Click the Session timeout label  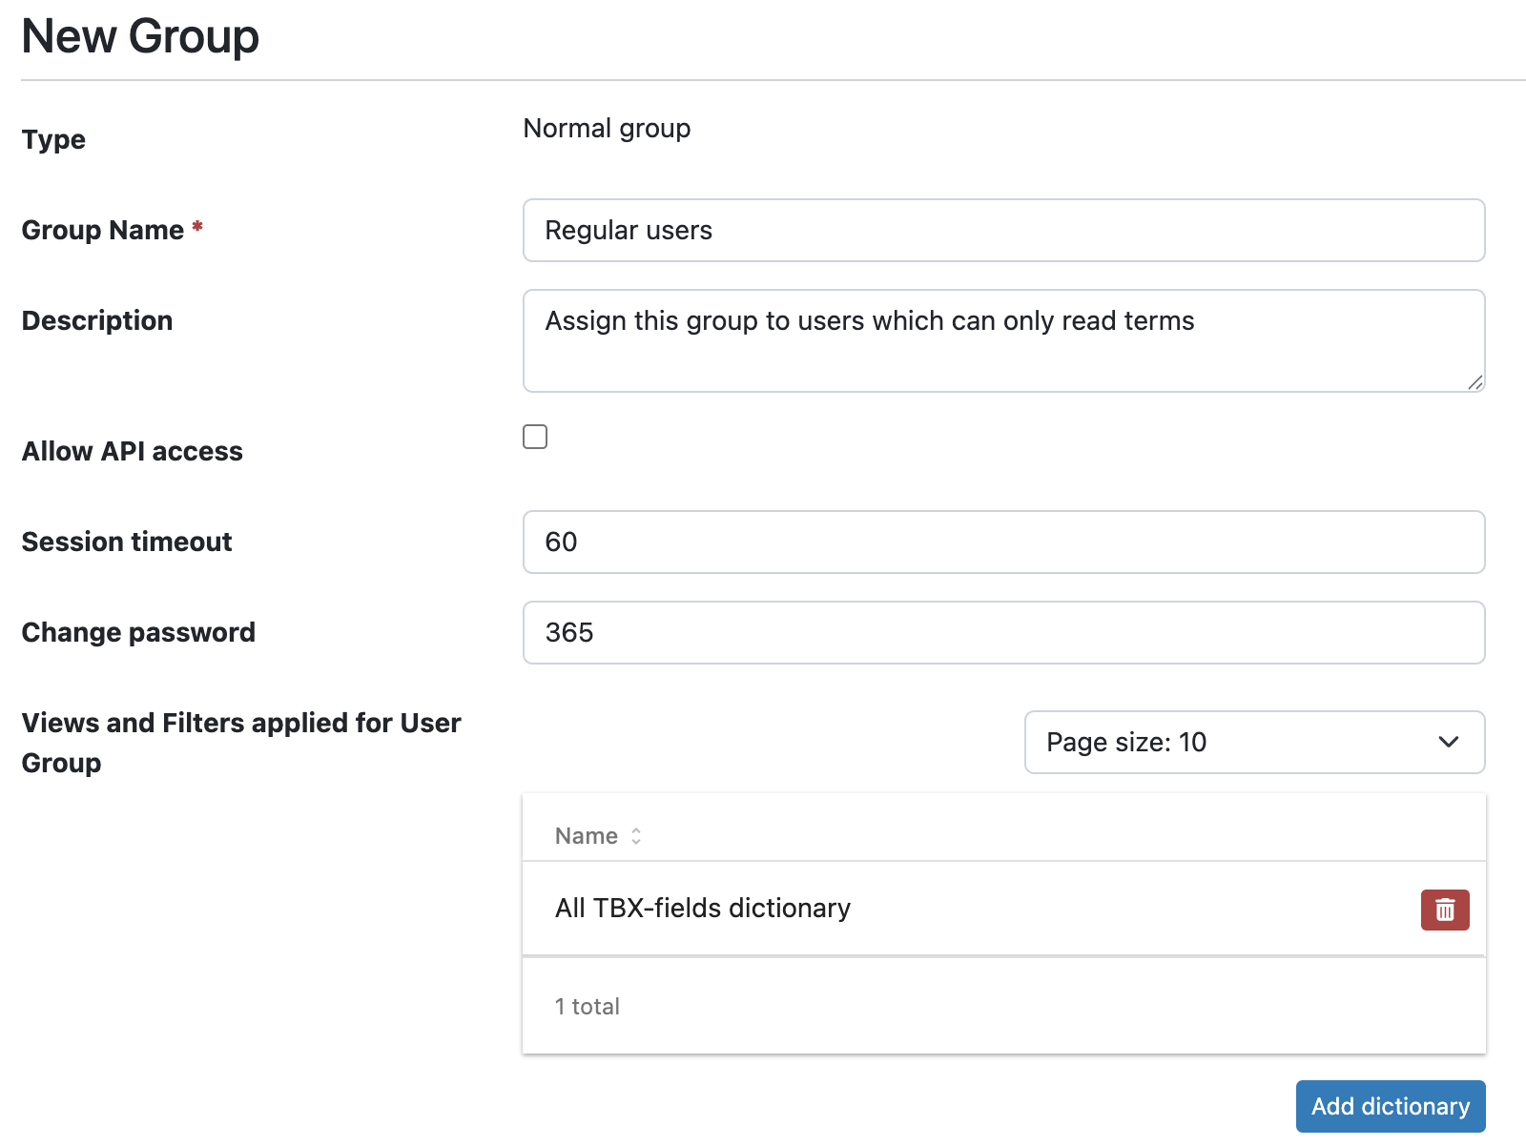click(x=127, y=542)
